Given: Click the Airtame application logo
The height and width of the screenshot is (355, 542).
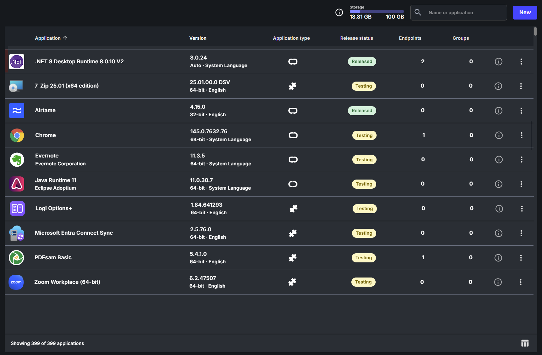Looking at the screenshot, I should 17,111.
